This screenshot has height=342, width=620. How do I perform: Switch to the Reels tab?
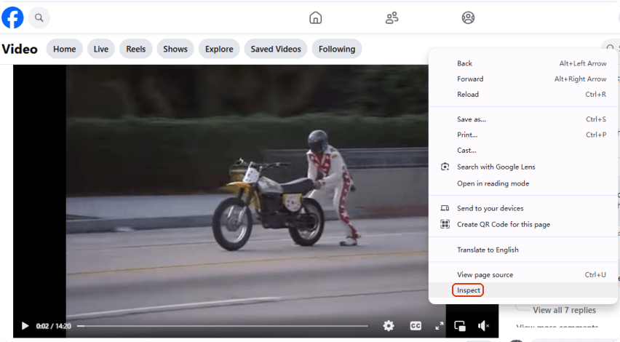point(136,49)
